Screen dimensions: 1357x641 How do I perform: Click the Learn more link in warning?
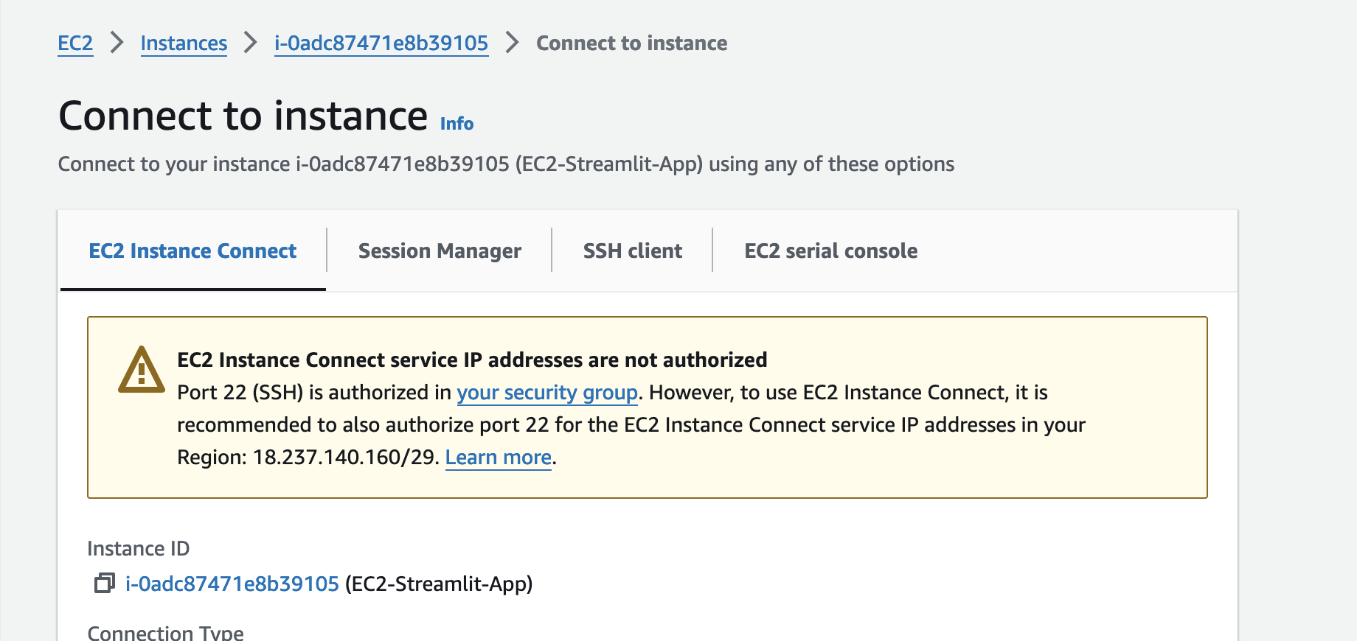coord(499,458)
